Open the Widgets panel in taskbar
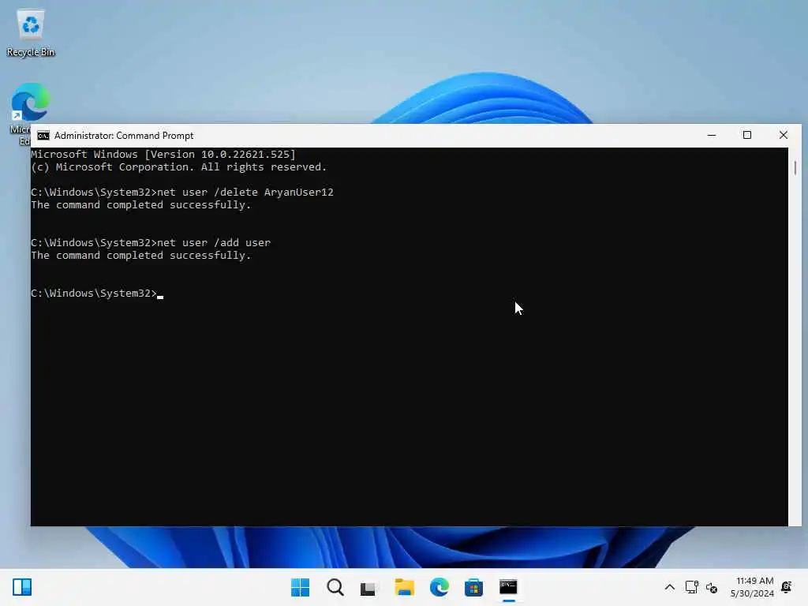Viewport: 808px width, 606px height. pos(22,587)
